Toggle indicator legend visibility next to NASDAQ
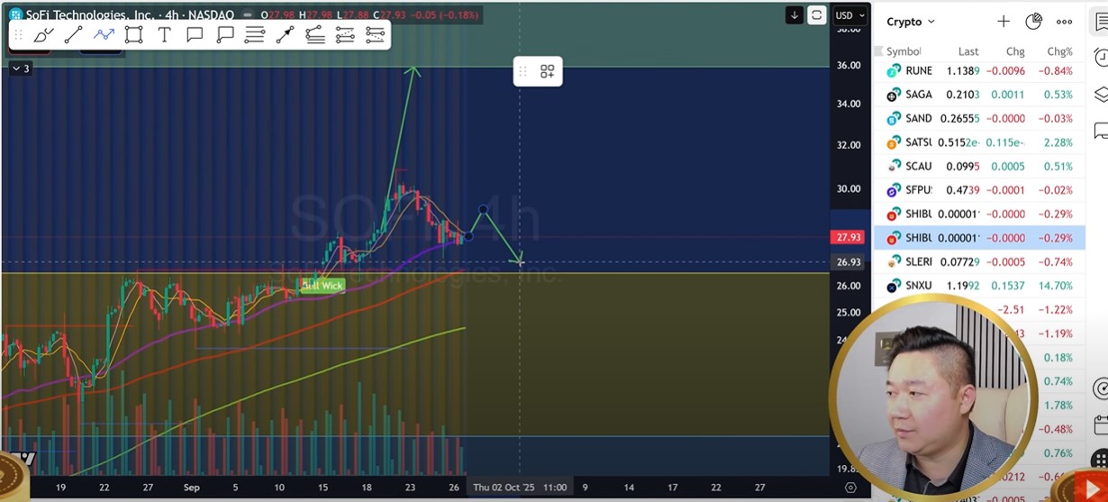The height and width of the screenshot is (502, 1108). tap(248, 15)
